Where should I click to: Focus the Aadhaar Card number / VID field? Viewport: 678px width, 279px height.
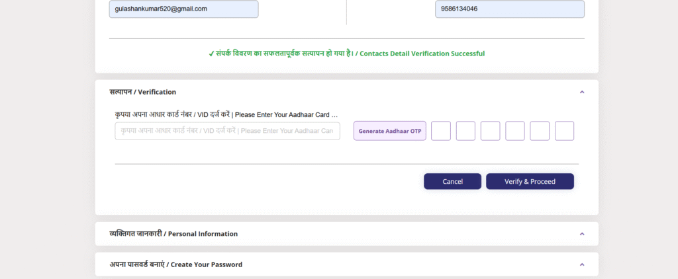click(x=227, y=131)
